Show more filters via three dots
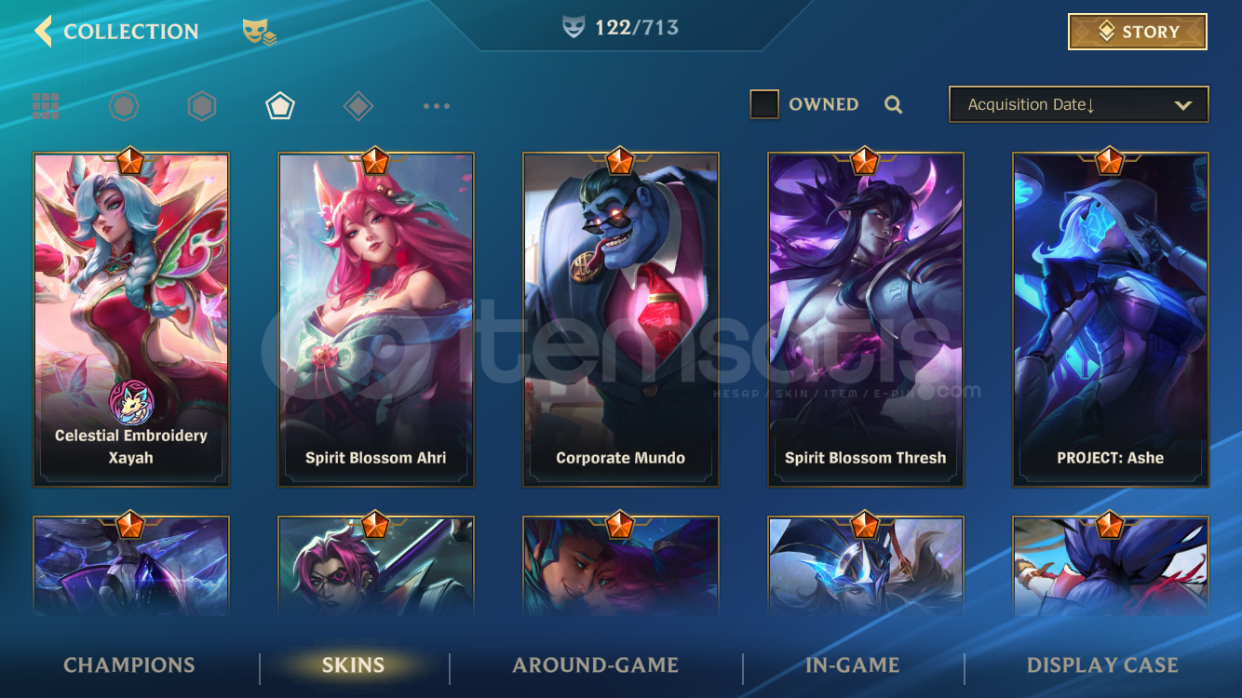 pyautogui.click(x=437, y=106)
